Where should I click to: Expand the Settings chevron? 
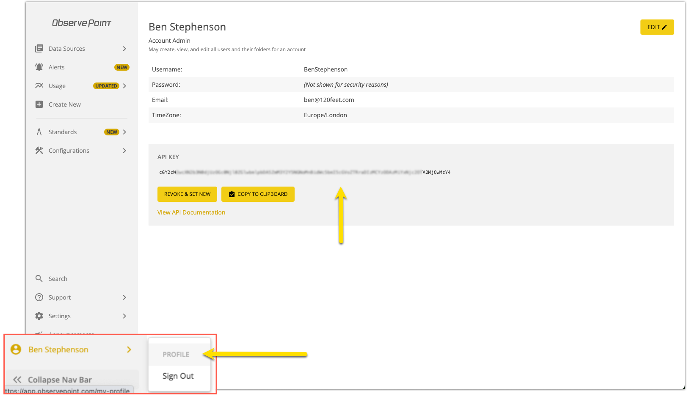click(x=124, y=316)
